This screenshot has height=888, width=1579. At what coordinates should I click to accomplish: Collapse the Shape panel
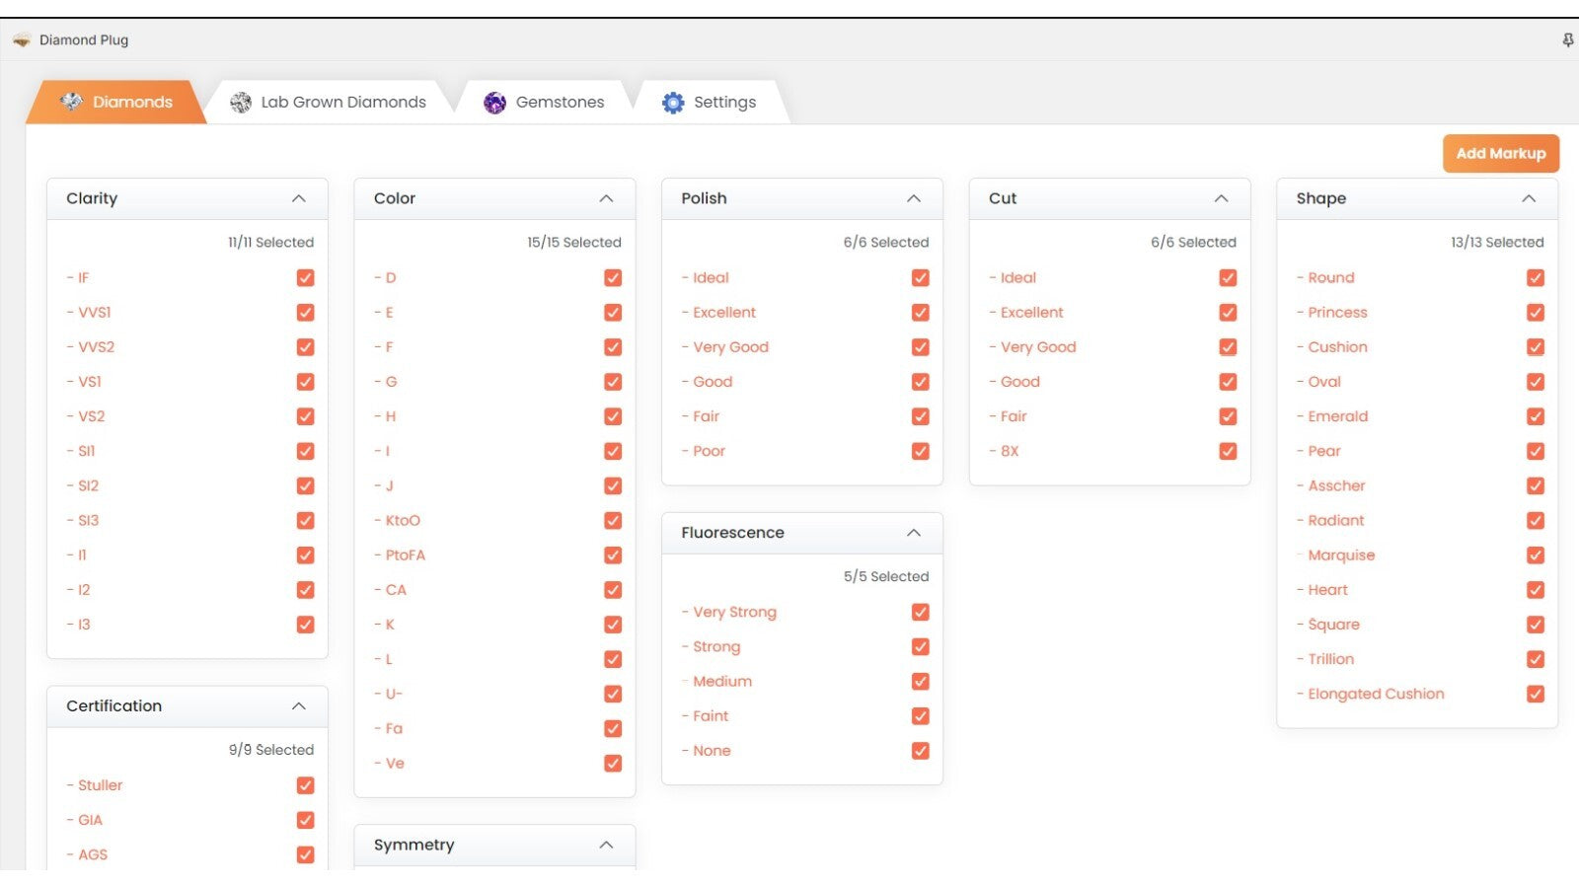pyautogui.click(x=1529, y=198)
